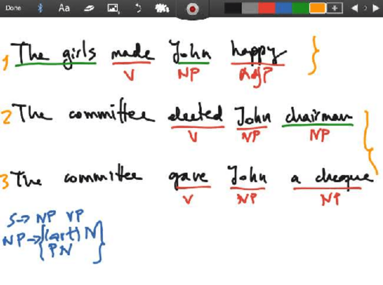This screenshot has width=383, height=285.
Task: Go to the previous page arrow
Action: point(355,8)
